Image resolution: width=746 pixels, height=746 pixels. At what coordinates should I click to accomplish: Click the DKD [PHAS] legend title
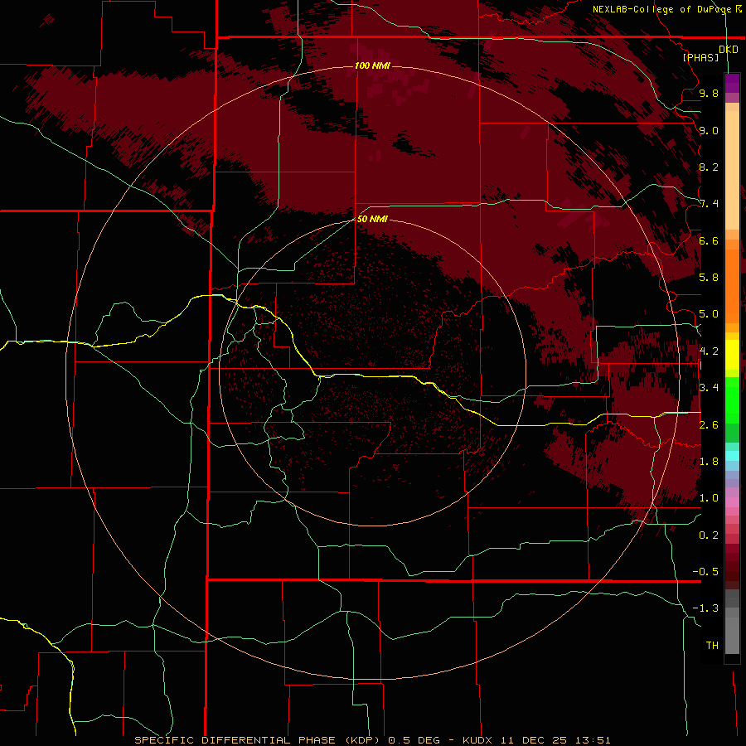pyautogui.click(x=710, y=53)
